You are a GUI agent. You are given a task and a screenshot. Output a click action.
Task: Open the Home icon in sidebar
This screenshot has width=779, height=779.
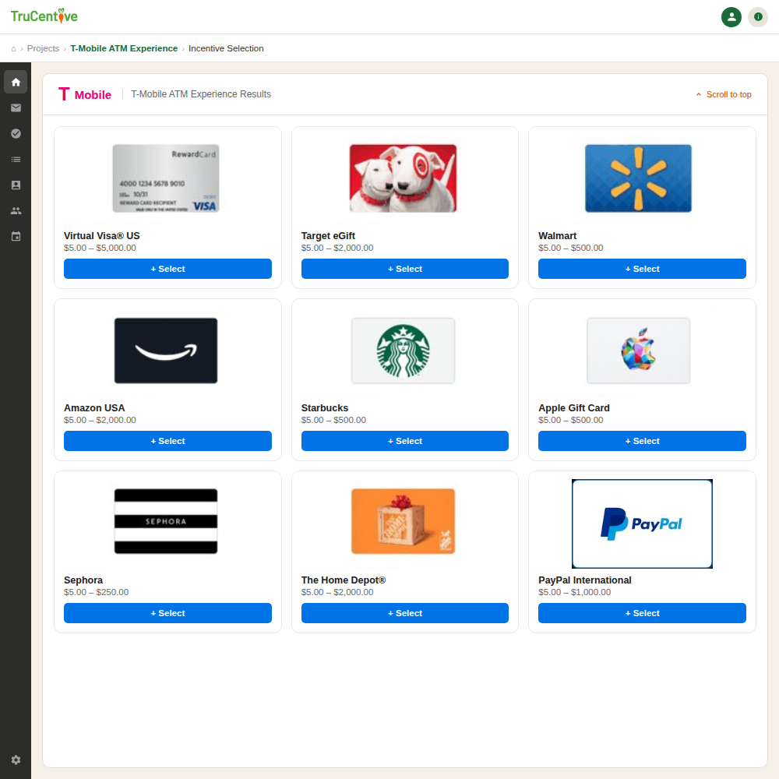[x=16, y=82]
